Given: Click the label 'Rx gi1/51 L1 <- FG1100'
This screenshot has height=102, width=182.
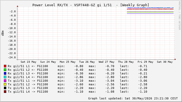Looking at the screenshot, I should (x=28, y=66).
